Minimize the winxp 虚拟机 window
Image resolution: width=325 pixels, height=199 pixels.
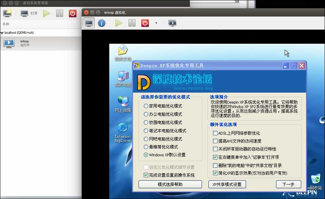pyautogui.click(x=92, y=13)
